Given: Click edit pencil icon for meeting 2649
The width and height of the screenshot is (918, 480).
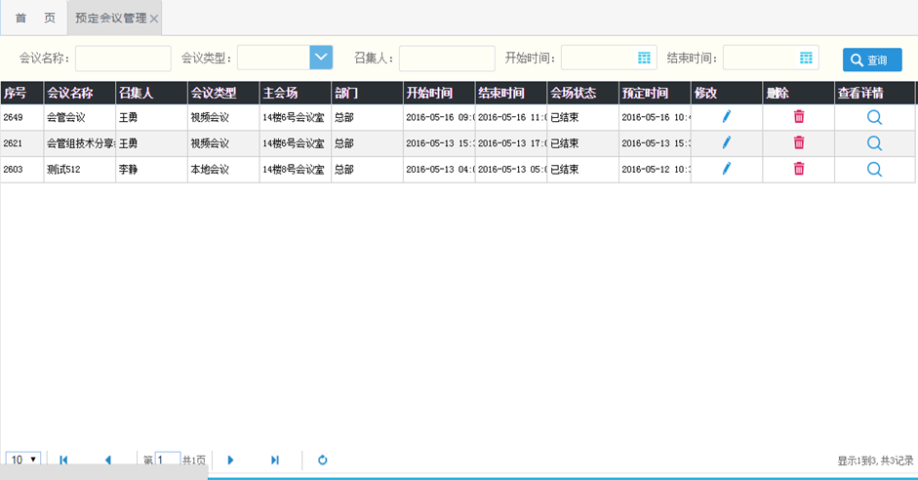Looking at the screenshot, I should point(726,116).
